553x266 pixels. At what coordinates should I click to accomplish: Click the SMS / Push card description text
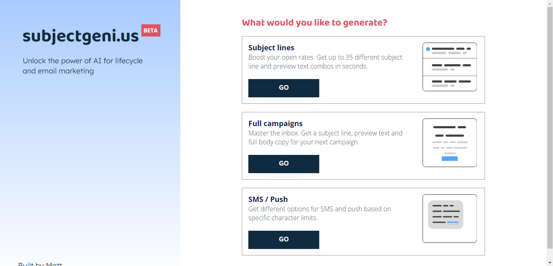pyautogui.click(x=320, y=213)
